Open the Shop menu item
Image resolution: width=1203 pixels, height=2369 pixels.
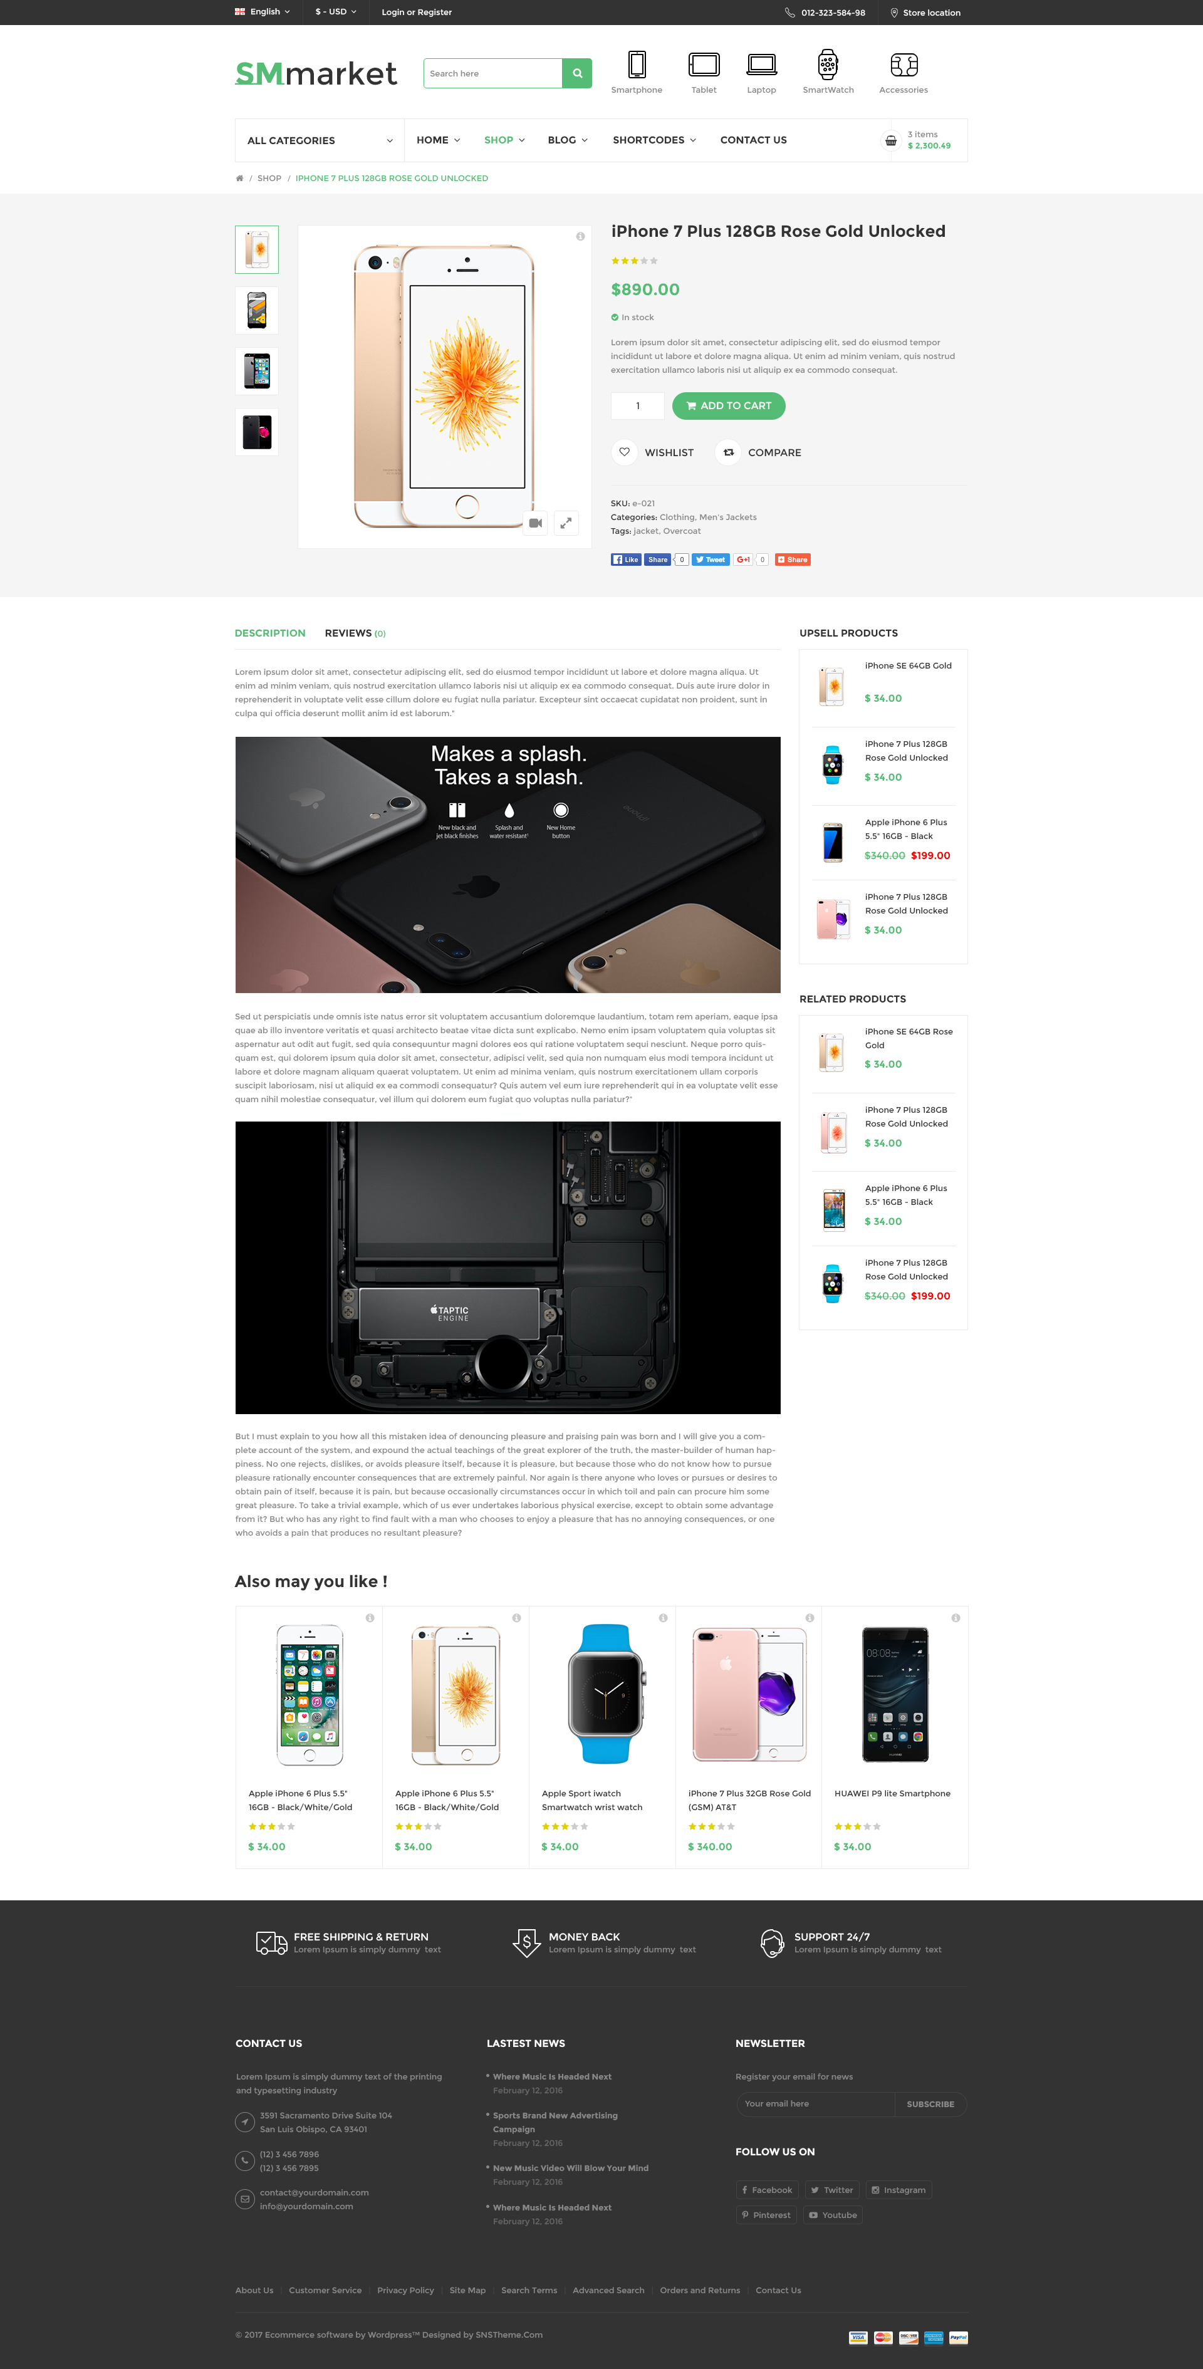click(x=504, y=141)
